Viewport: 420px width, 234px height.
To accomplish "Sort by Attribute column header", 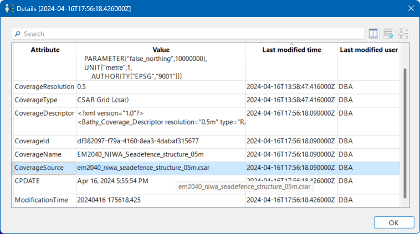I will (45, 50).
